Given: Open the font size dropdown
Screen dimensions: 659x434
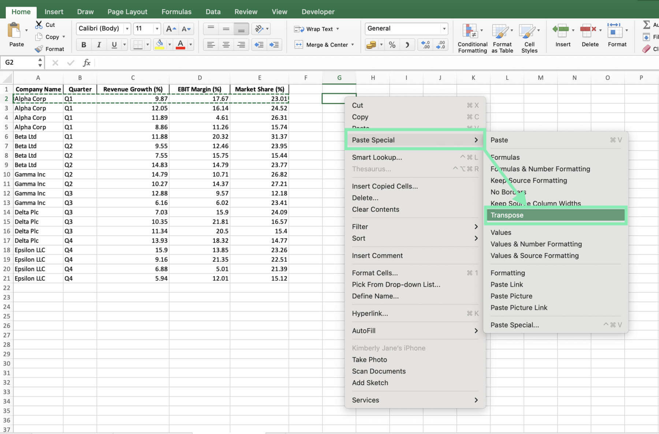Looking at the screenshot, I should point(157,29).
